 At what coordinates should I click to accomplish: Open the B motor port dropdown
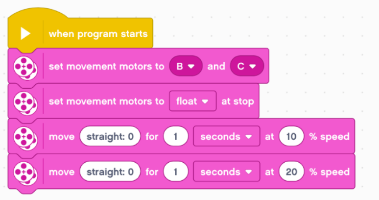[x=186, y=66]
